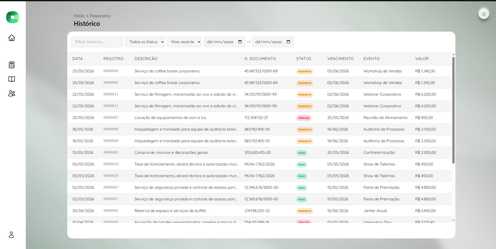The width and height of the screenshot is (496, 249).
Task: Click the table vertical scrollbar thumb
Action: pyautogui.click(x=453, y=110)
